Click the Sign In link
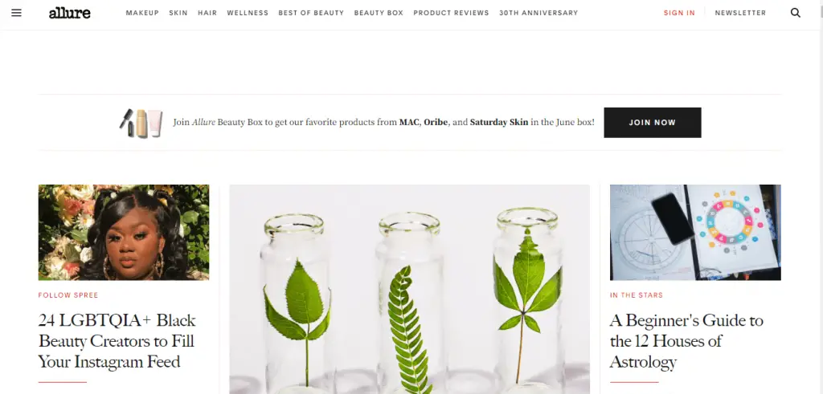823x394 pixels. (679, 13)
